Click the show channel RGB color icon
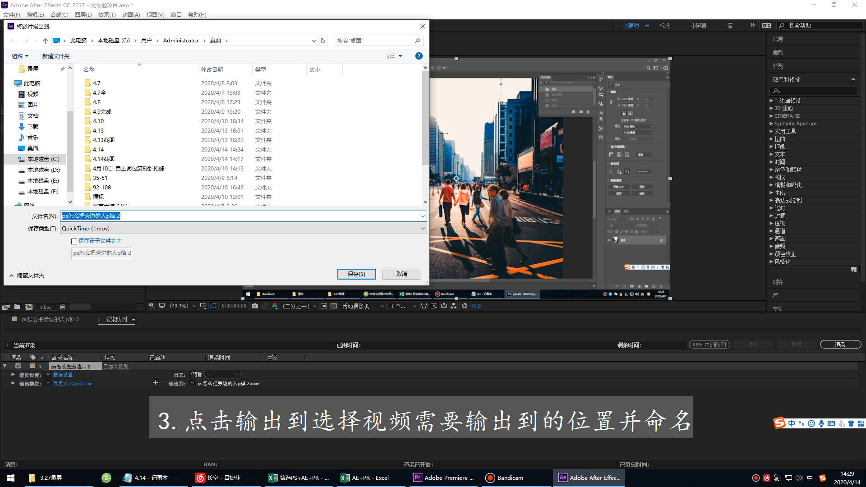866x487 pixels. [x=275, y=306]
